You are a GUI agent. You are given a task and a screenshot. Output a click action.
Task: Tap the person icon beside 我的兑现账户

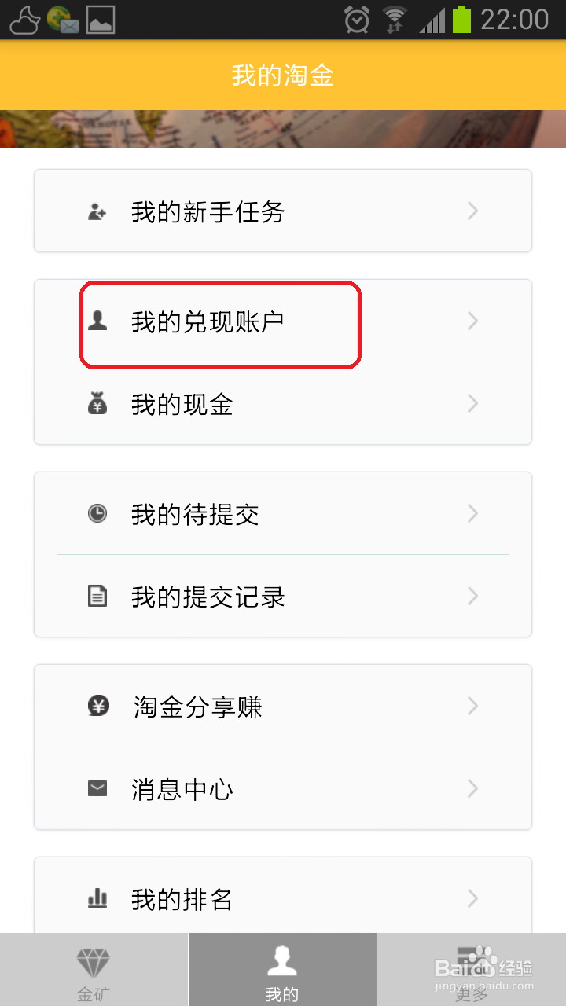[97, 321]
